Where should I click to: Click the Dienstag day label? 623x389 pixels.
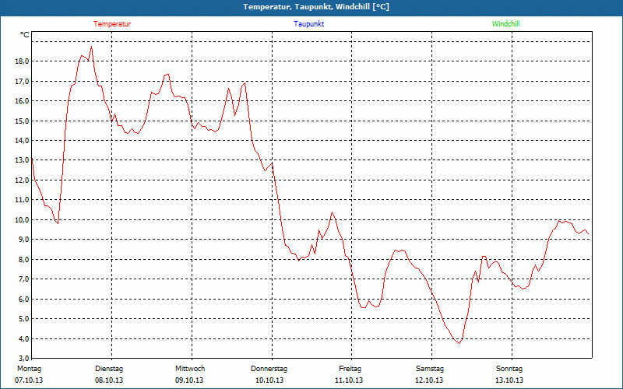click(x=109, y=369)
